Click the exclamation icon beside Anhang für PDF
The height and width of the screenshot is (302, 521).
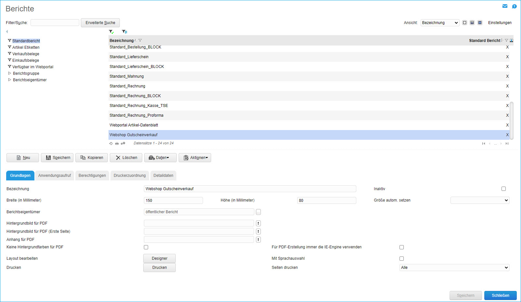pos(258,240)
